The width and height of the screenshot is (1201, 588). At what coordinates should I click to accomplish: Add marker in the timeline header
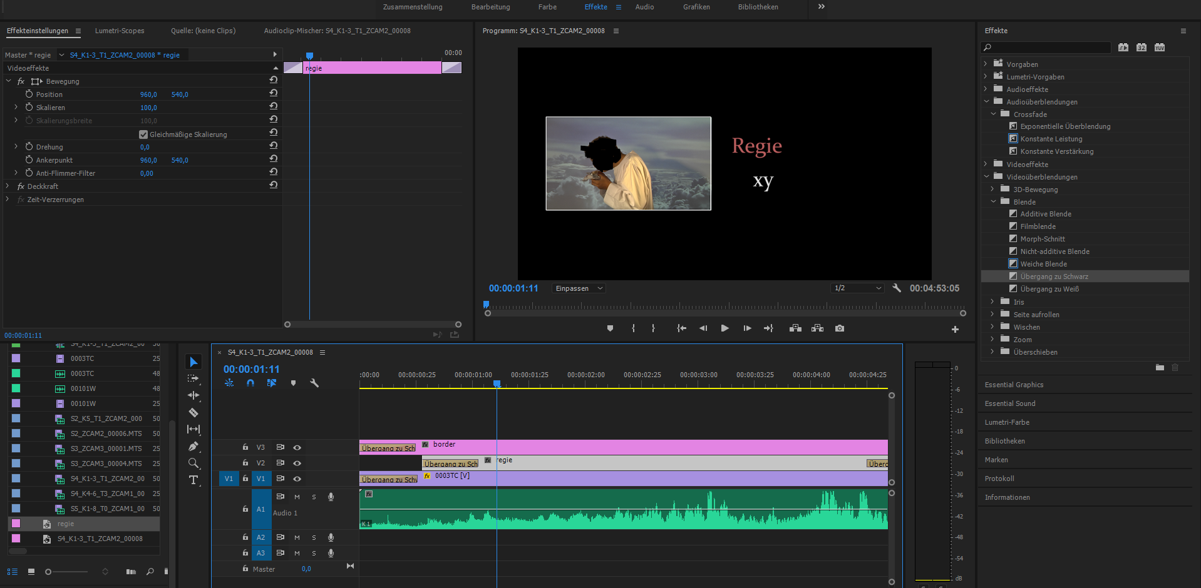coord(293,383)
